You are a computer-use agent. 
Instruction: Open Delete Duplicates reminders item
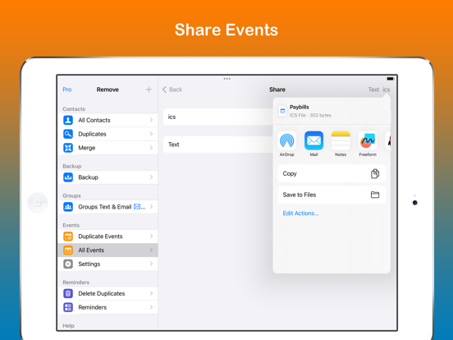pos(108,293)
